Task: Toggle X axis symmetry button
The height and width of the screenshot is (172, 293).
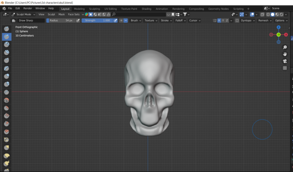Action: (219, 20)
